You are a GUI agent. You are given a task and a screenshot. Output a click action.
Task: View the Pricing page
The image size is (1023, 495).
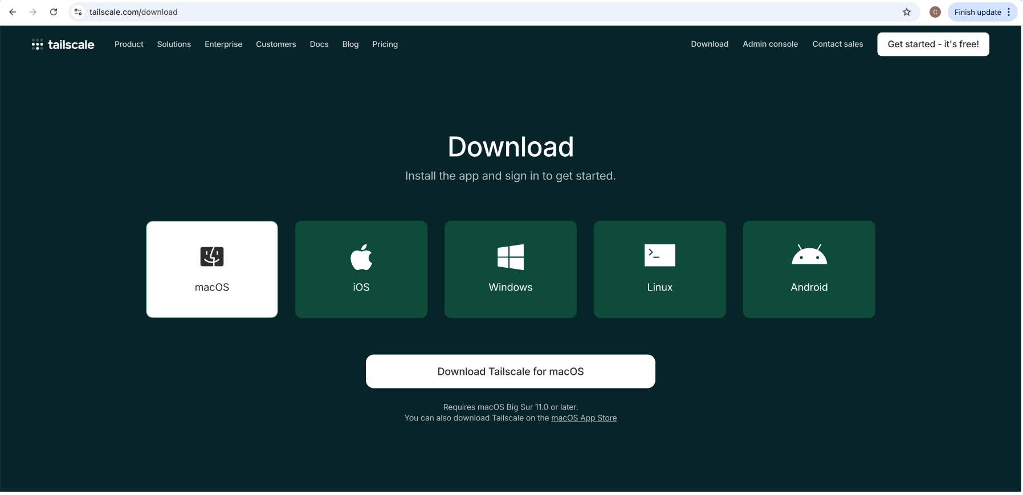[x=385, y=44]
